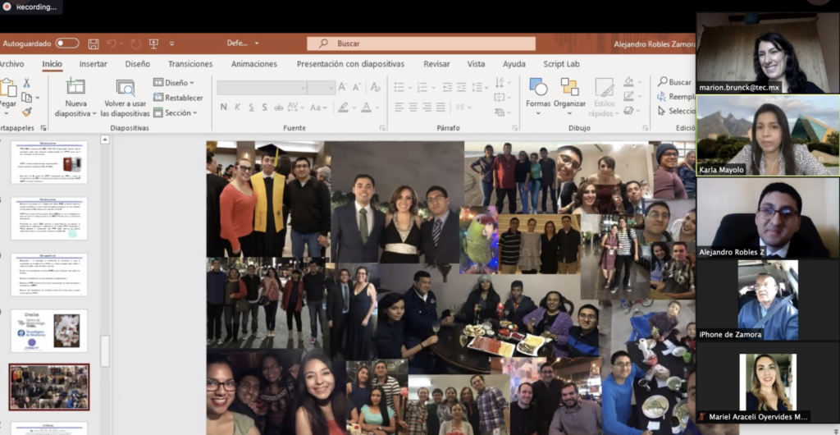Image resolution: width=840 pixels, height=435 pixels.
Task: Toggle bold N formatting
Action: 223,108
